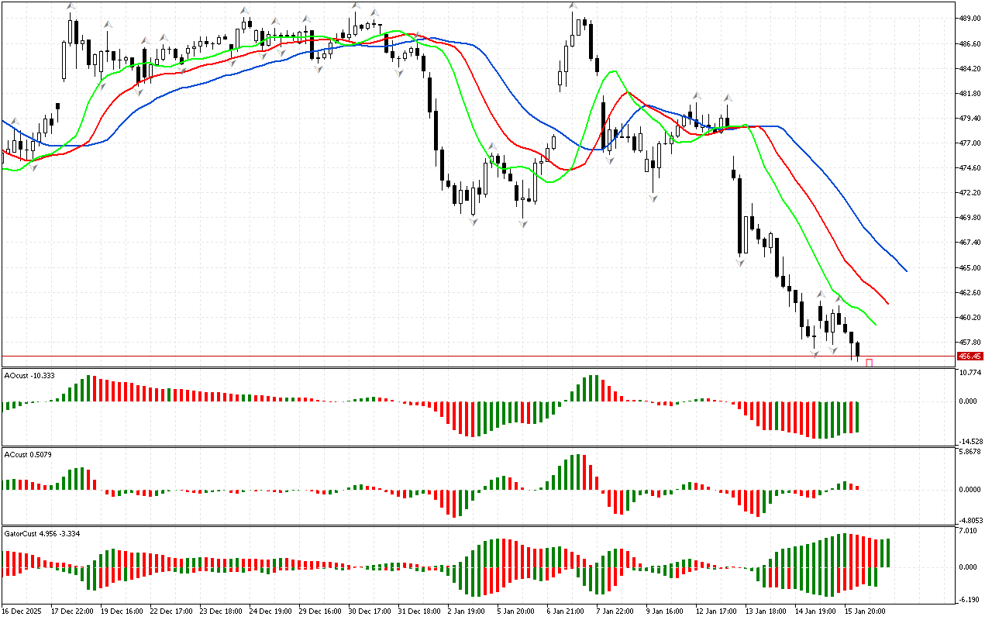Viewport: 992px width, 620px height.
Task: Click the red 456.45 current price tag
Action: coord(970,356)
